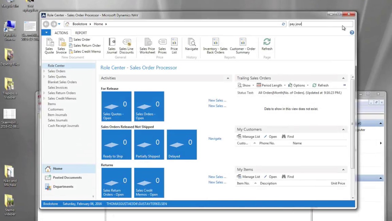Create a new Sales Quote from ribbon
The width and height of the screenshot is (392, 221).
point(49,46)
